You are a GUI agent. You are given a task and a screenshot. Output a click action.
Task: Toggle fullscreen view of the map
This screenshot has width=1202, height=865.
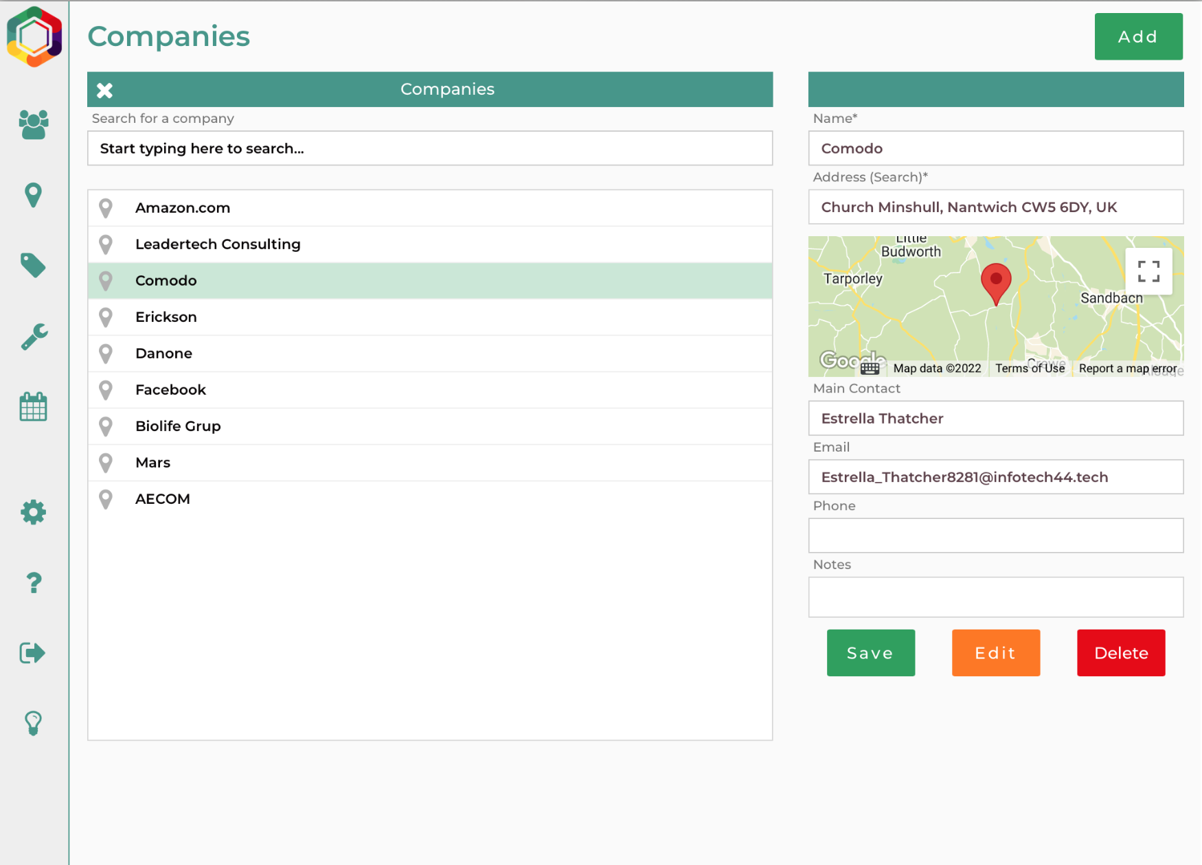coord(1148,271)
